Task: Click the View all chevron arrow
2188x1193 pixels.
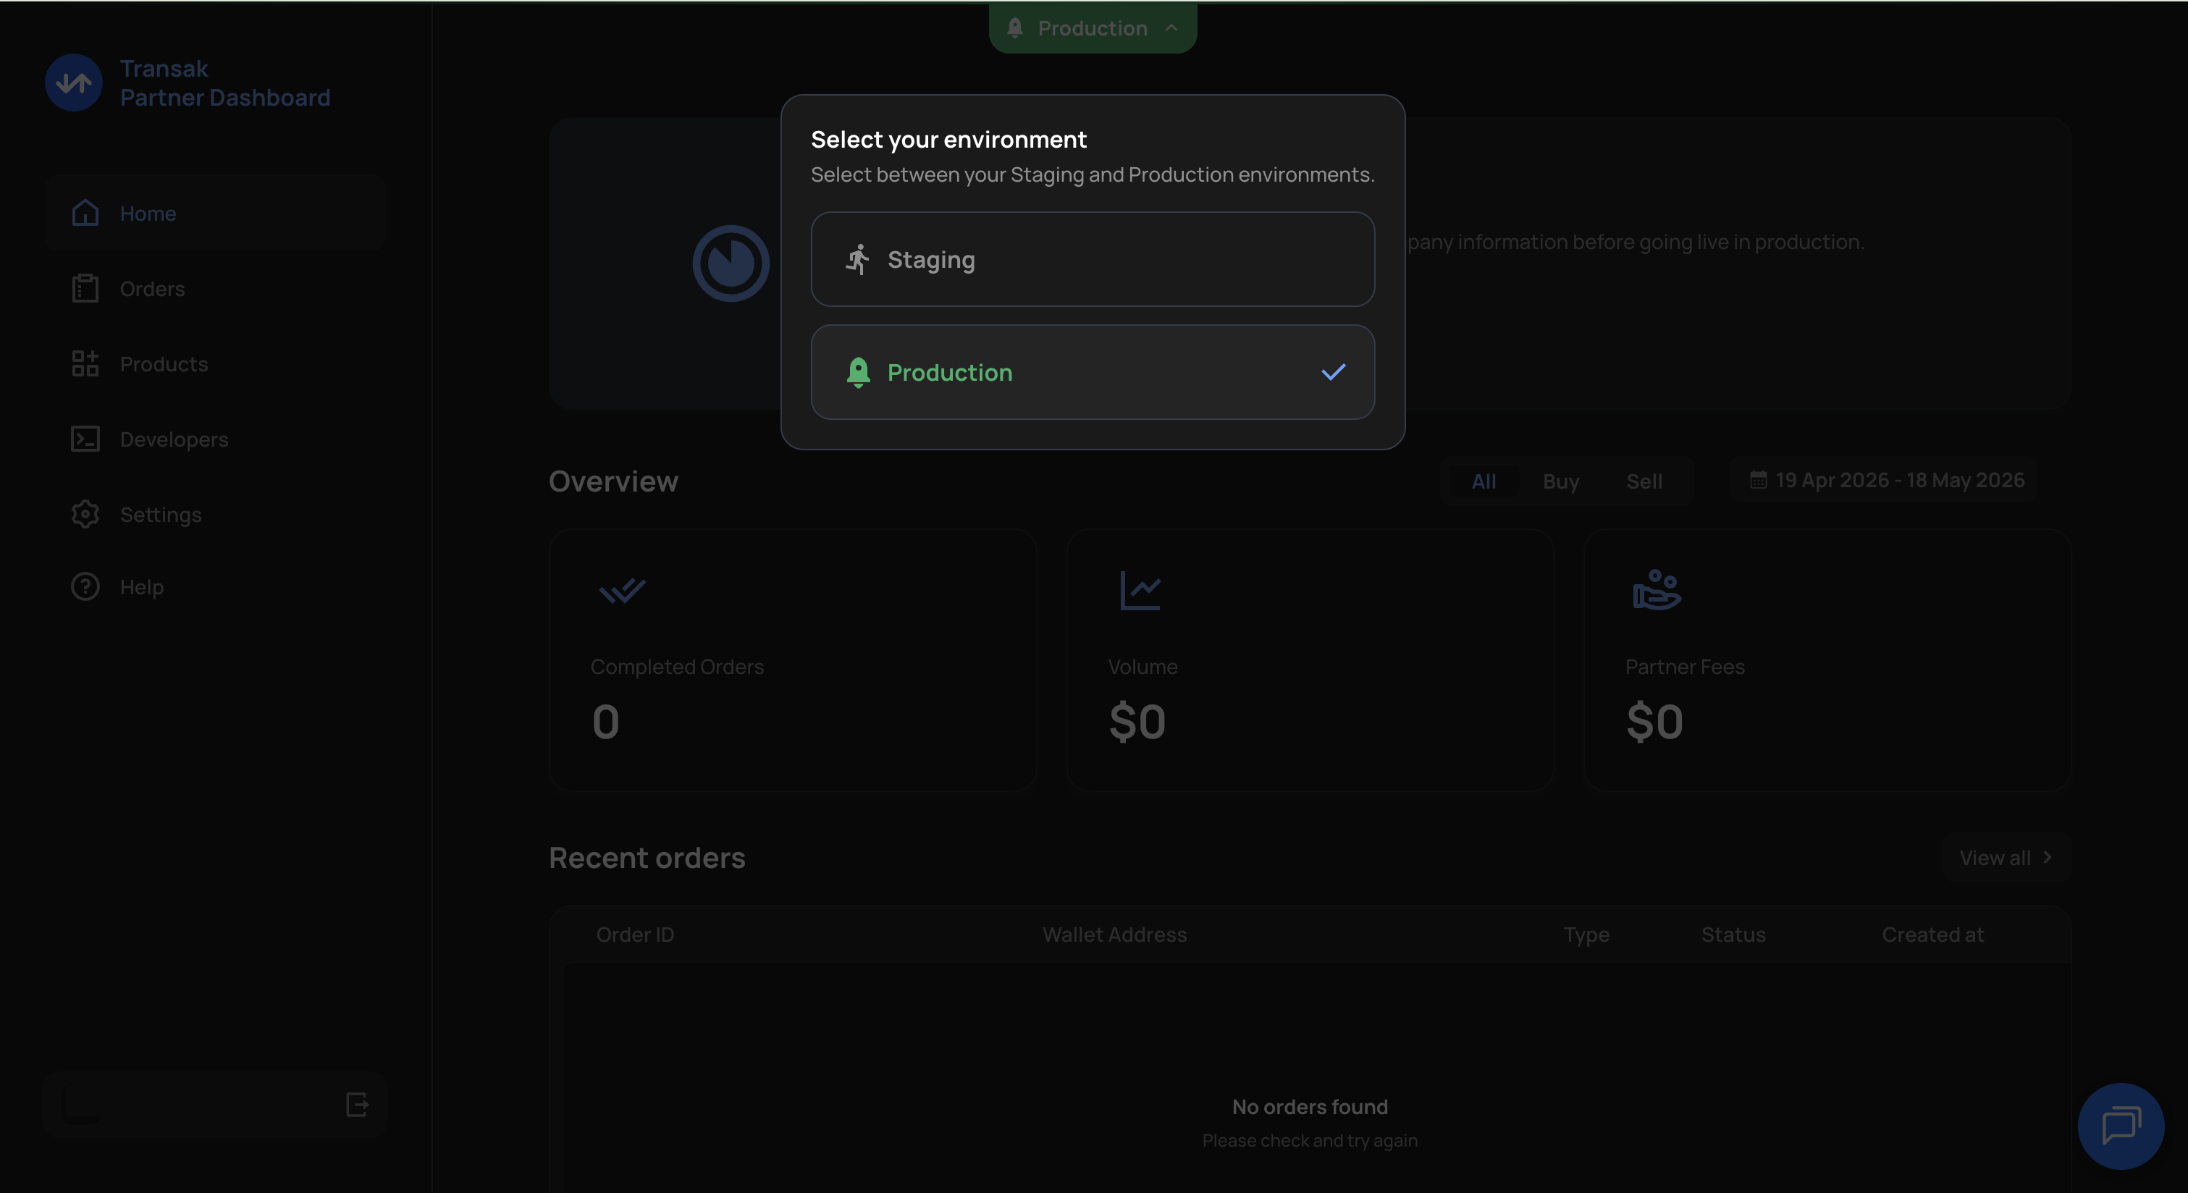Action: (x=2047, y=858)
